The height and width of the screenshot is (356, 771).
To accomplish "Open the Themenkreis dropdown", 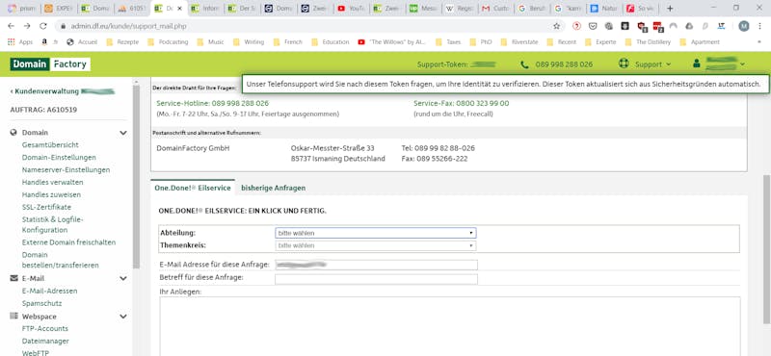I will coord(376,245).
